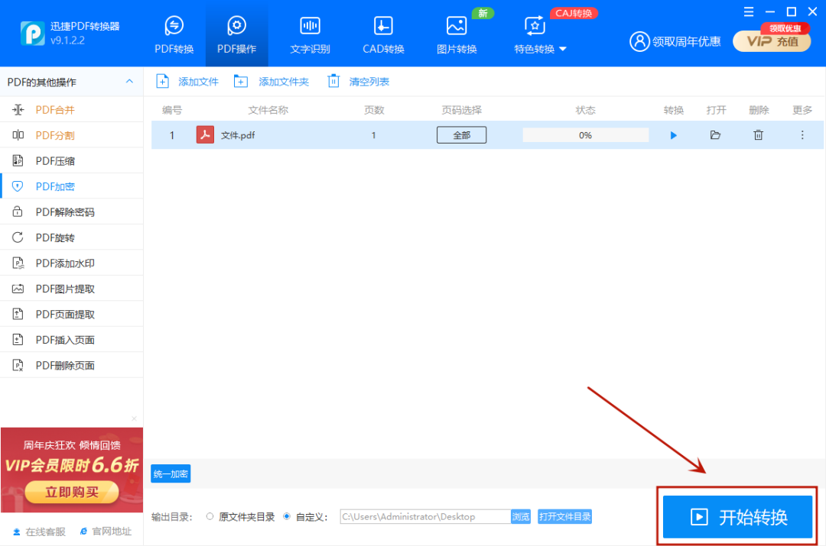Select PDF压缩 in the sidebar
Image resolution: width=826 pixels, height=546 pixels.
[72, 160]
